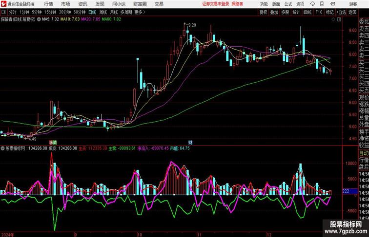
Task: Switch to 周线 weekly period
Action: (103, 12)
